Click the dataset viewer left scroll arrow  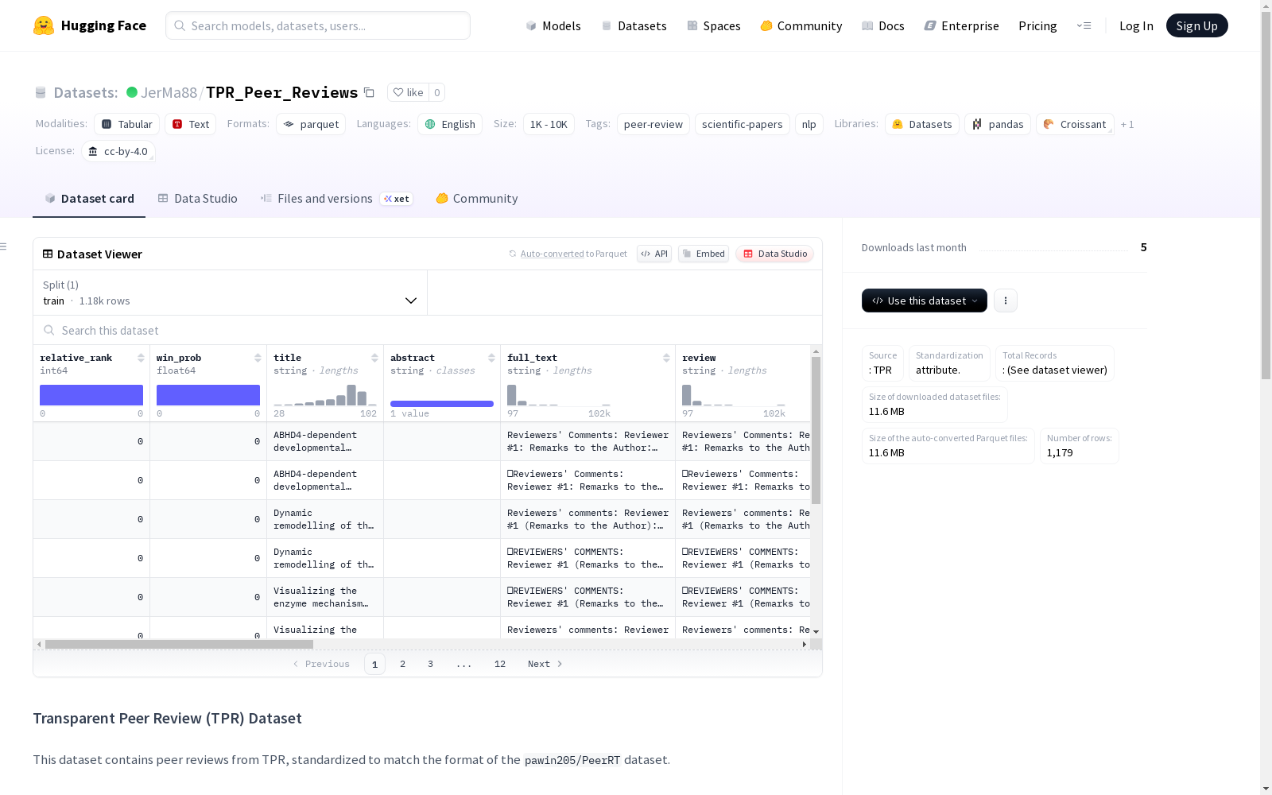click(39, 644)
